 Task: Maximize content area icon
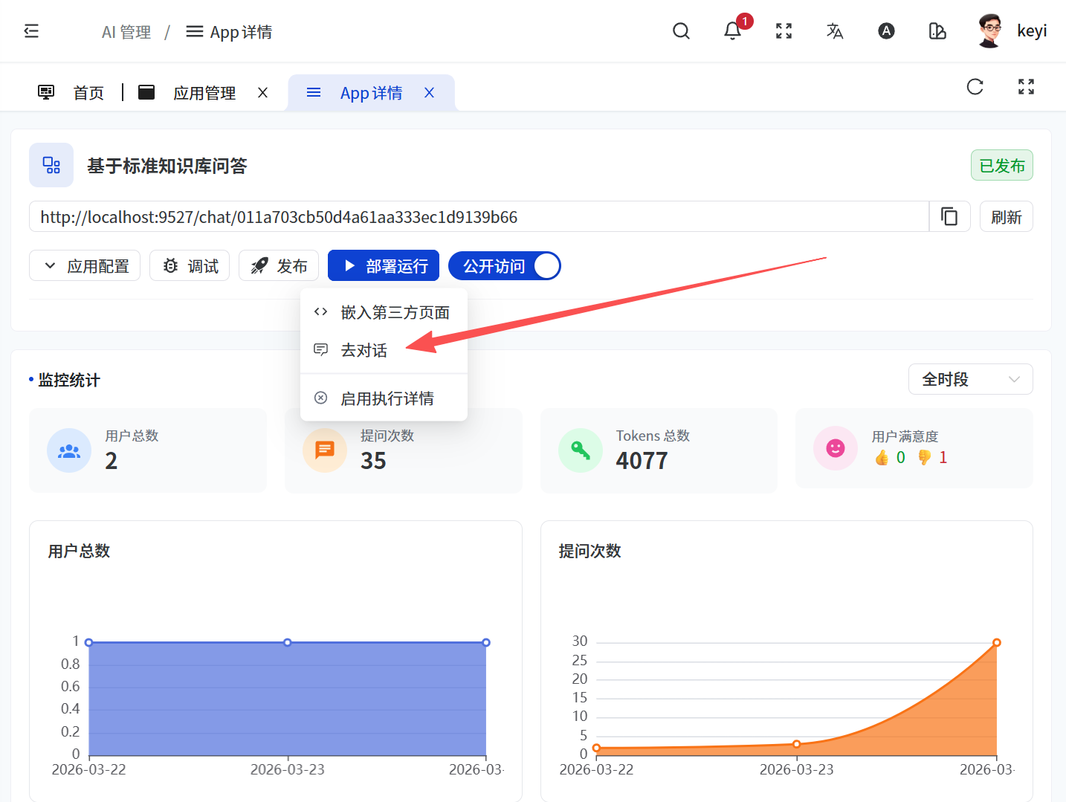tap(1026, 87)
